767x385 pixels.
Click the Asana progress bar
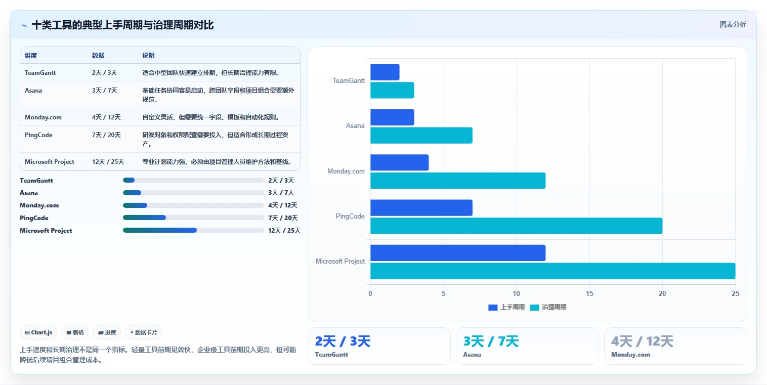(x=193, y=193)
